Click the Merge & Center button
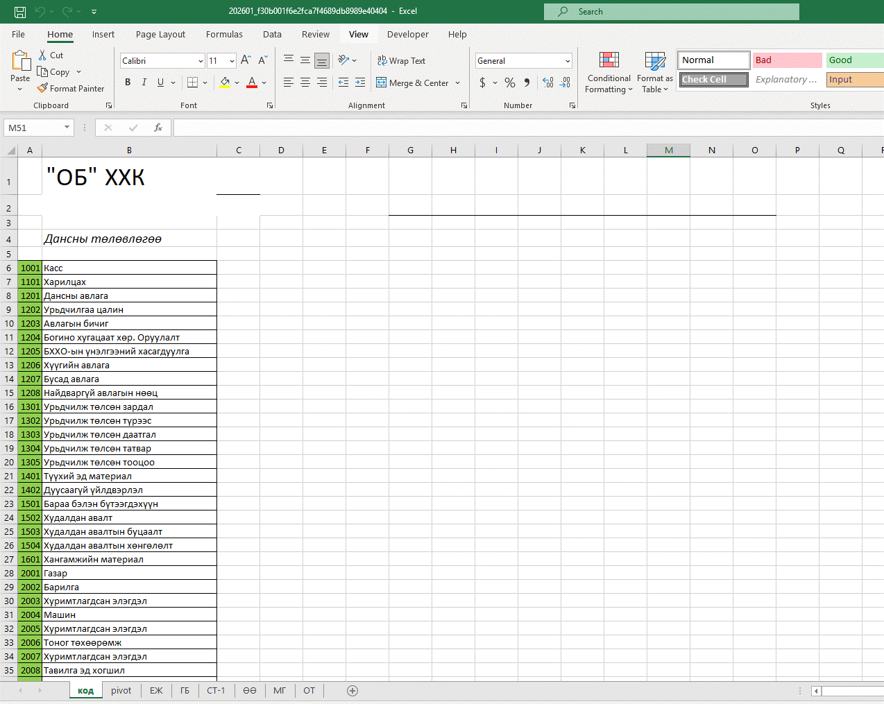Viewport: 884px width, 704px height. tap(414, 83)
